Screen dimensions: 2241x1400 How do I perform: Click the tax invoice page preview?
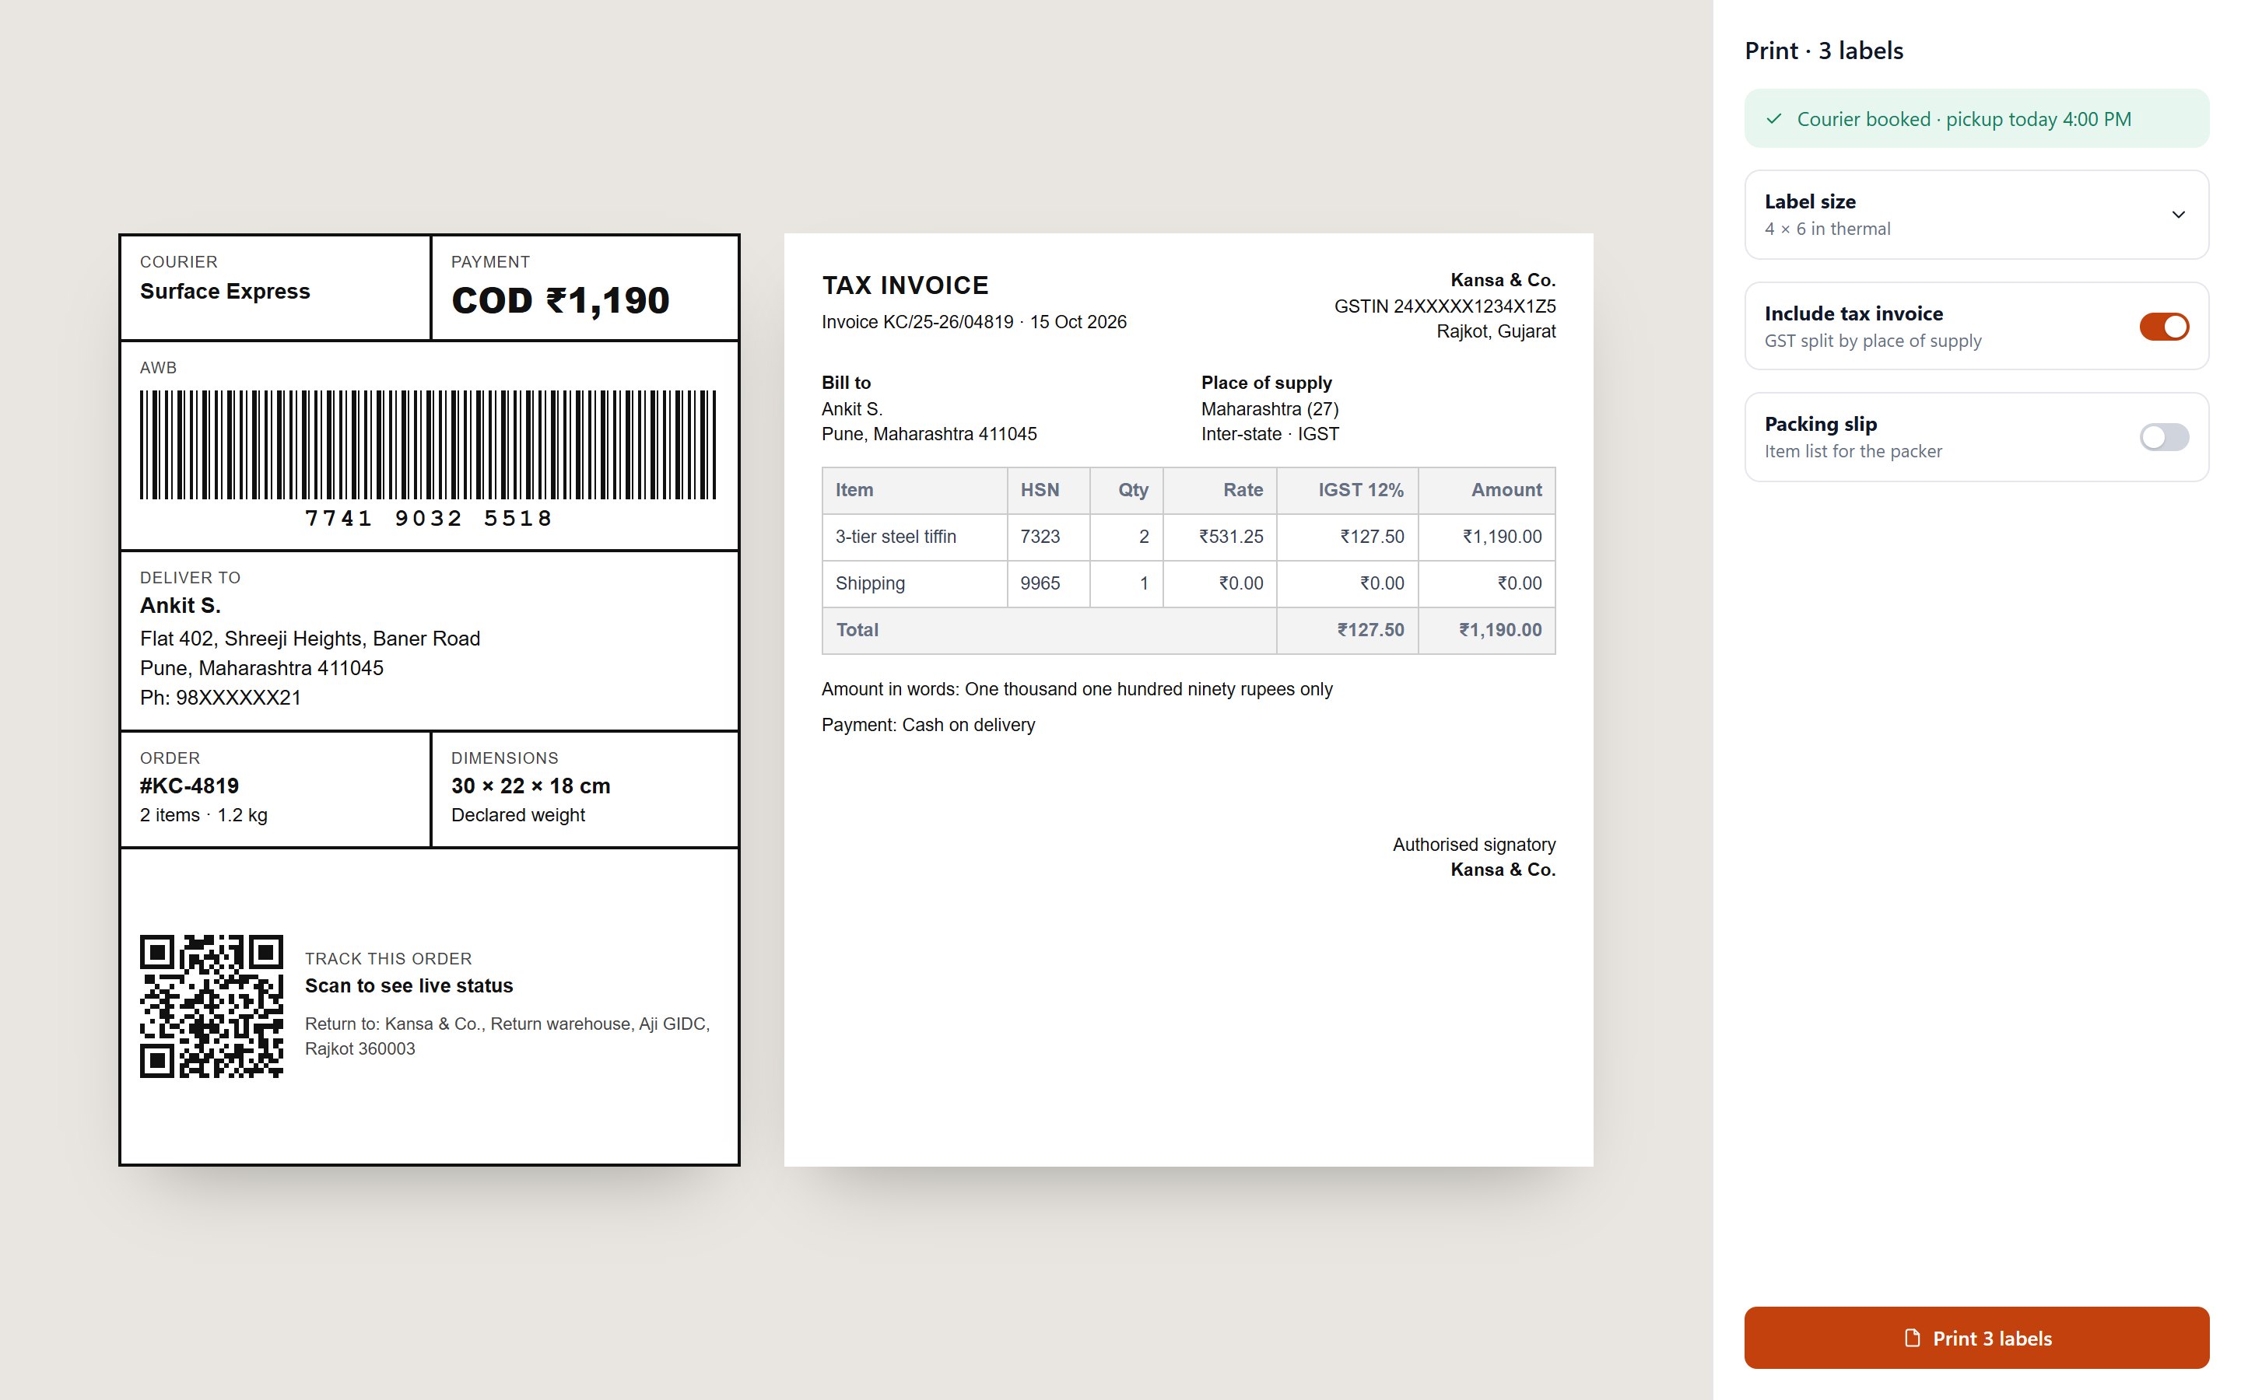point(1188,699)
